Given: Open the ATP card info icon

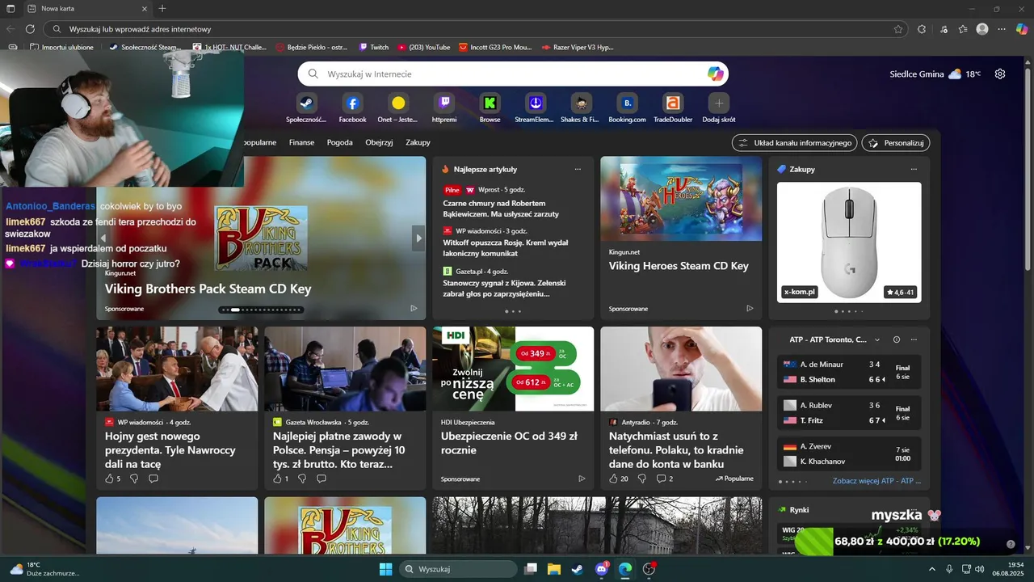Looking at the screenshot, I should [x=897, y=339].
